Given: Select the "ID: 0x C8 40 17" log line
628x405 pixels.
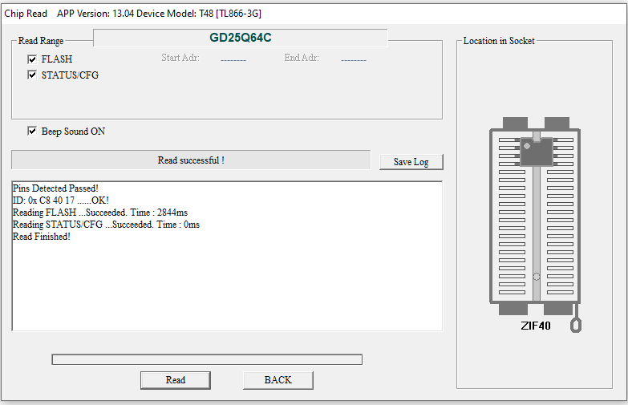Looking at the screenshot, I should pos(61,200).
